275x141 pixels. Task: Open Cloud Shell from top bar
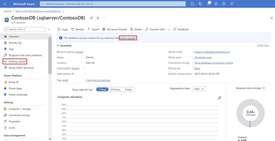coord(192,4)
